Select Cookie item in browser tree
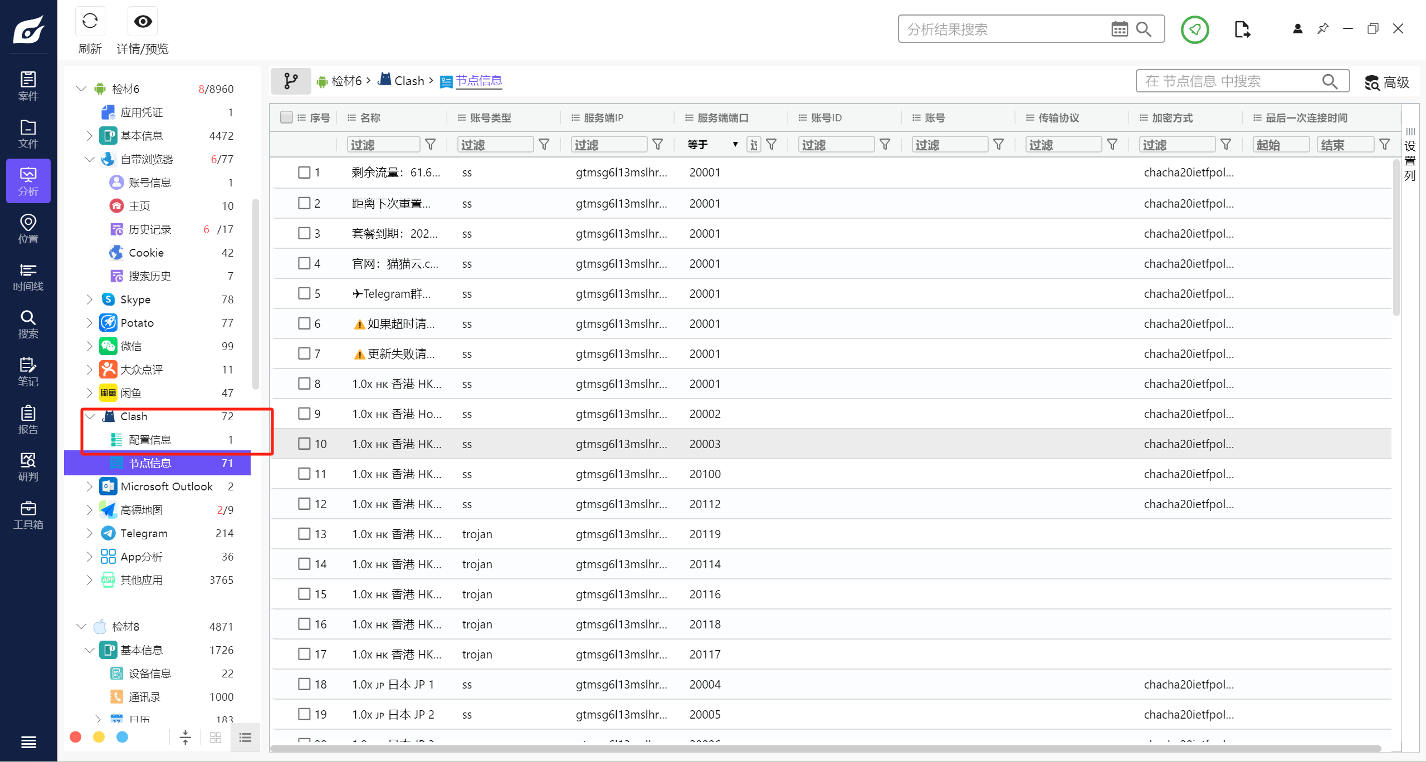The image size is (1426, 762). pyautogui.click(x=146, y=253)
